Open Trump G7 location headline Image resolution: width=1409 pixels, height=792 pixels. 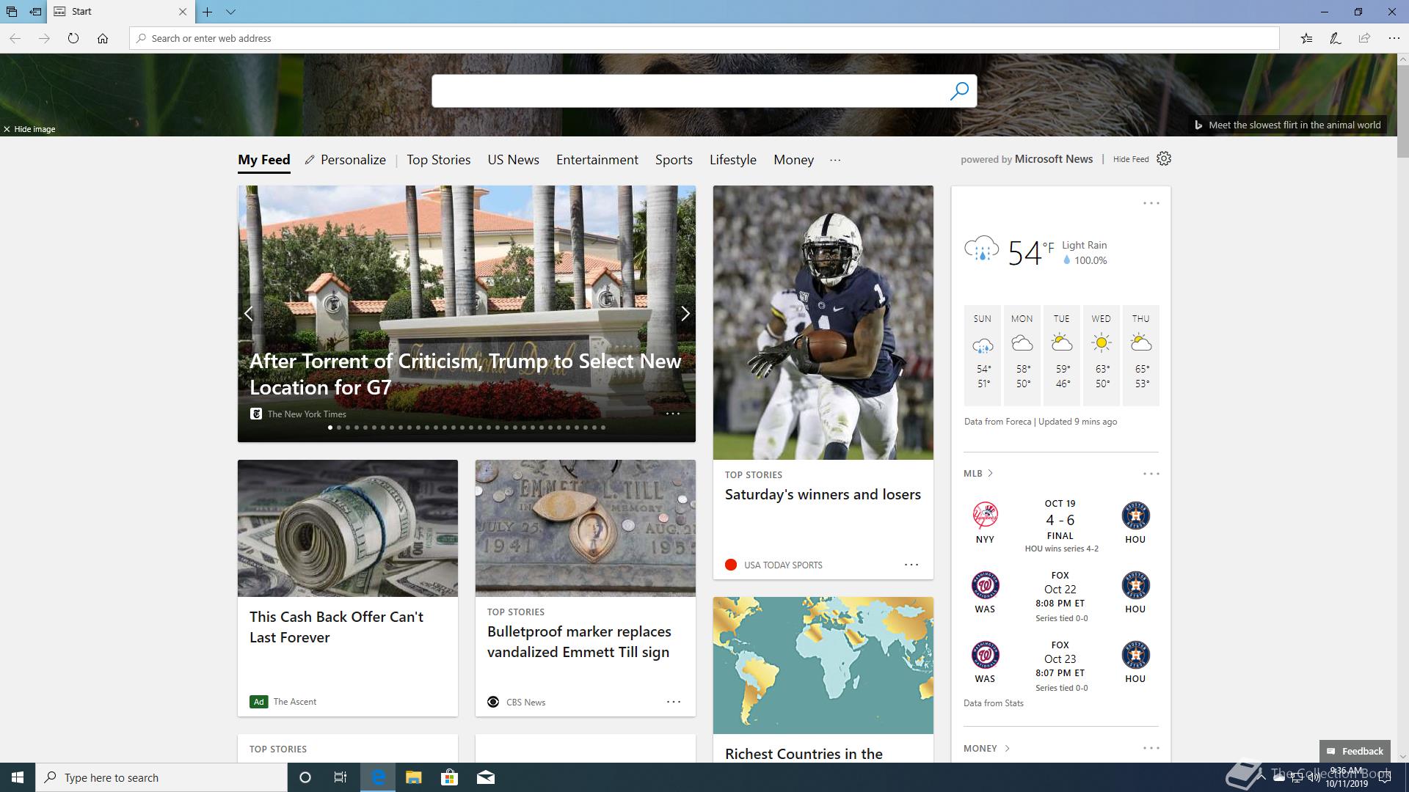[465, 374]
